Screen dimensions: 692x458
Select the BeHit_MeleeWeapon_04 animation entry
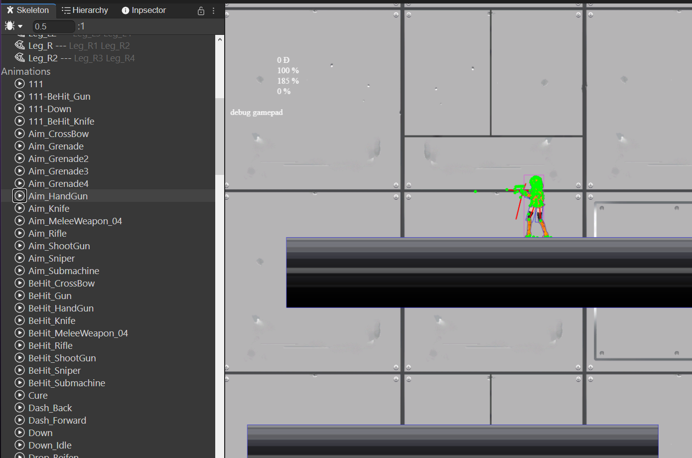click(78, 333)
